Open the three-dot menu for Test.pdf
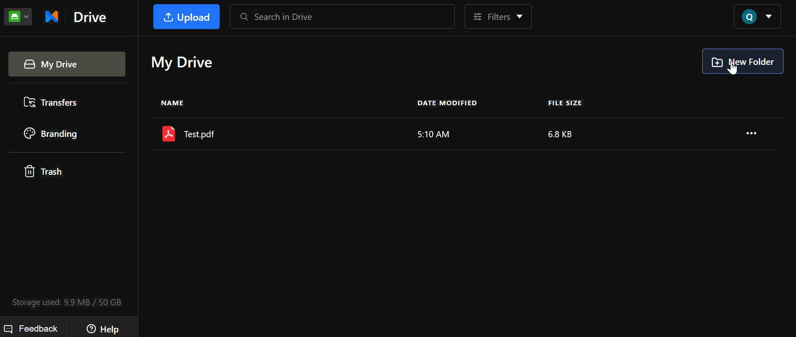The width and height of the screenshot is (796, 337). coord(751,134)
